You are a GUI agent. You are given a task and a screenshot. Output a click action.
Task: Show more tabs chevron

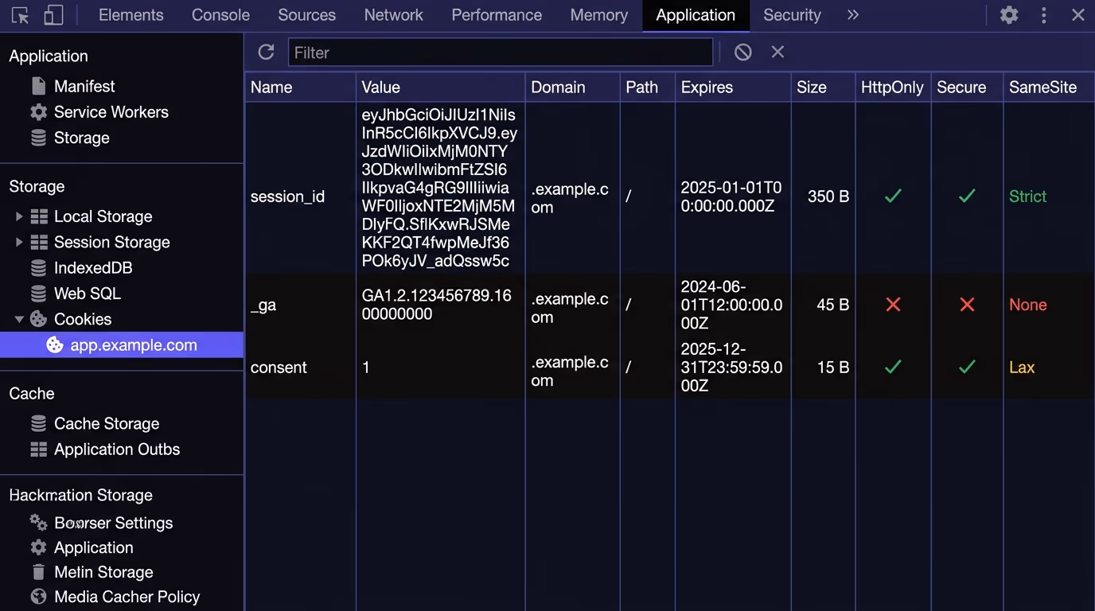coord(853,15)
